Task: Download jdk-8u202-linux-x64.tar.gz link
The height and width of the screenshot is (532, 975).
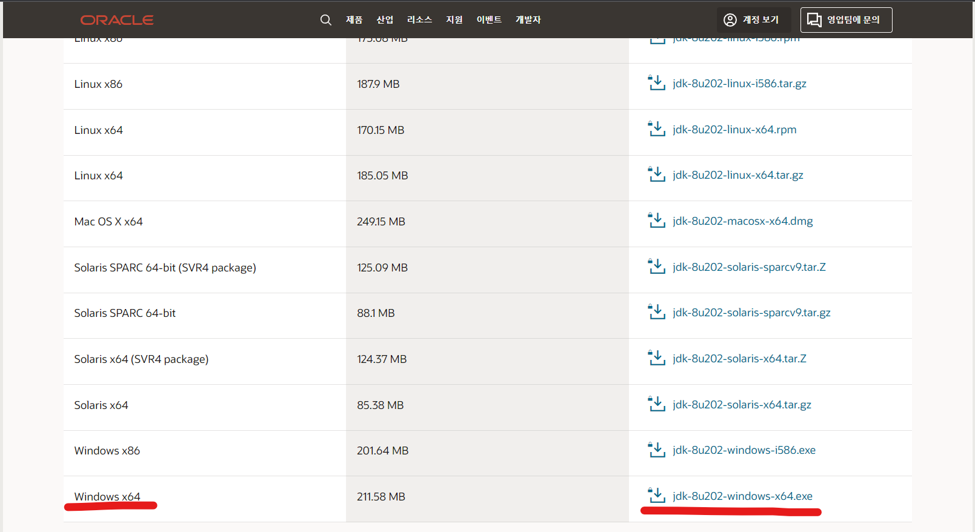Action: (x=738, y=175)
